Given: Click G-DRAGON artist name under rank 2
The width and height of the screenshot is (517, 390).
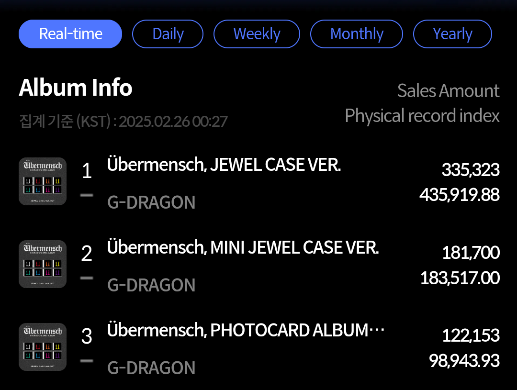Looking at the screenshot, I should pos(151,285).
